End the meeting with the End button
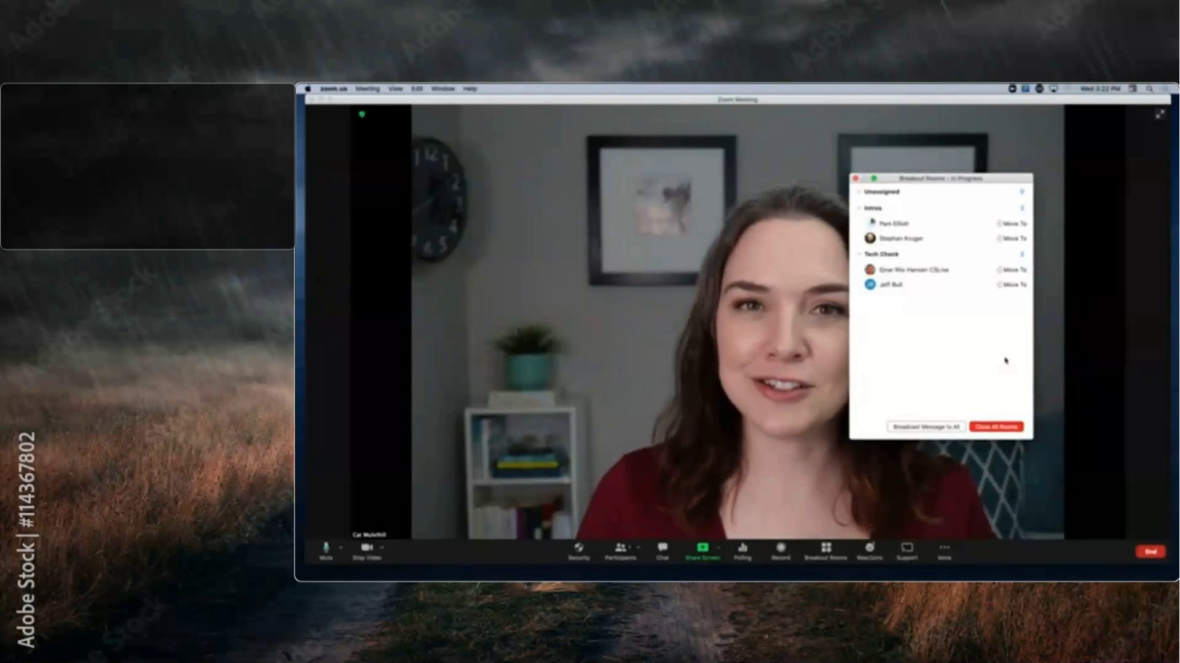Screen dimensions: 1180x663 1150,551
